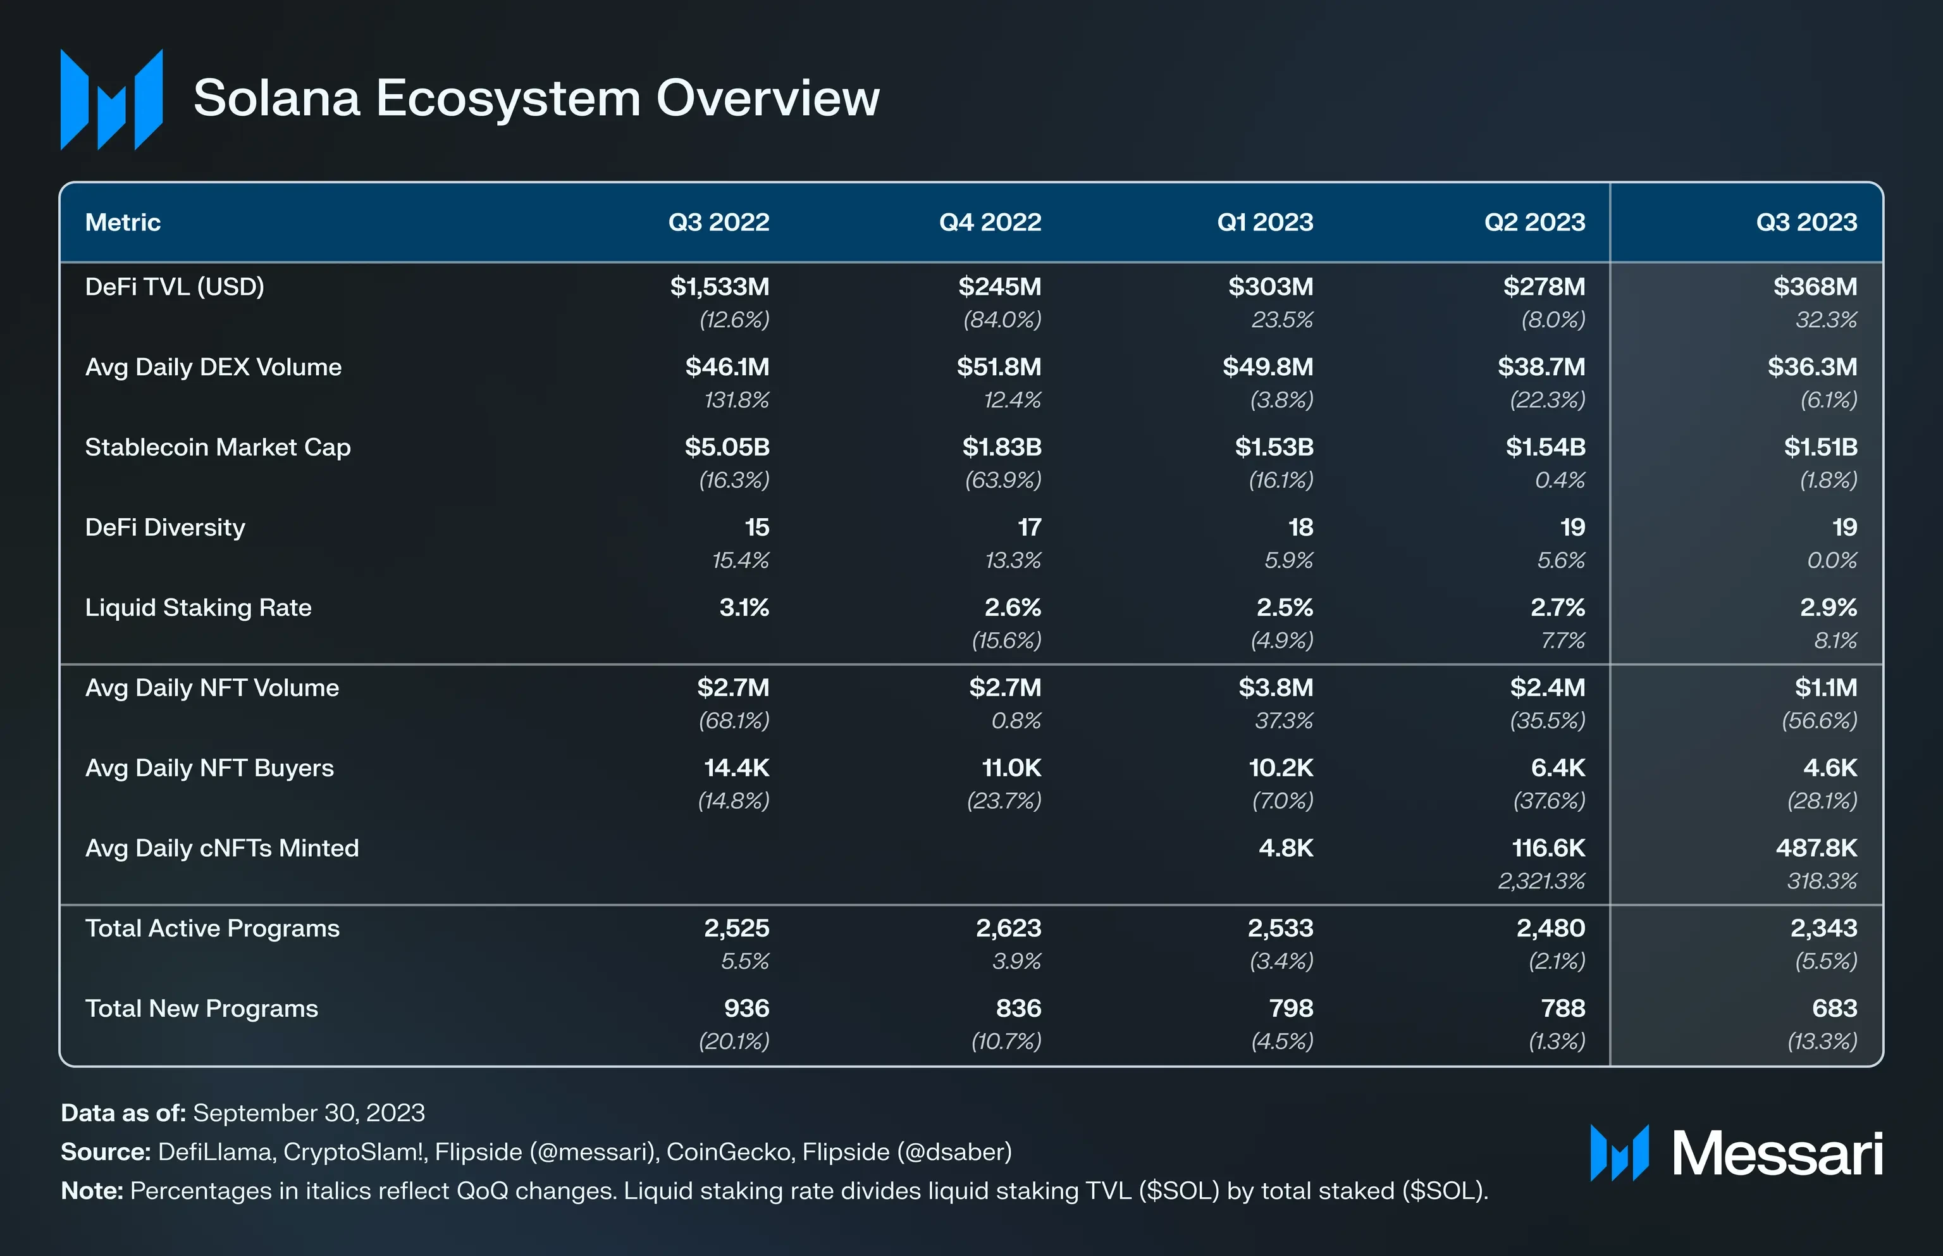Click the Liquid Staking Rate label
Viewport: 1943px width, 1256px height.
pyautogui.click(x=198, y=607)
